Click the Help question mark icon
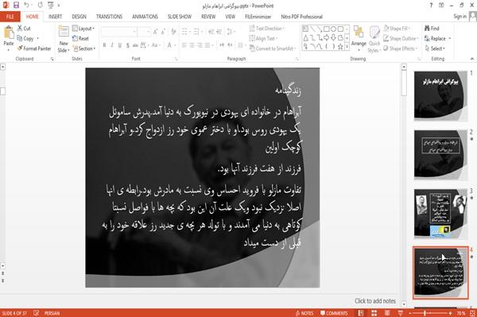Screen dimensions: 477x317 [x=431, y=6]
